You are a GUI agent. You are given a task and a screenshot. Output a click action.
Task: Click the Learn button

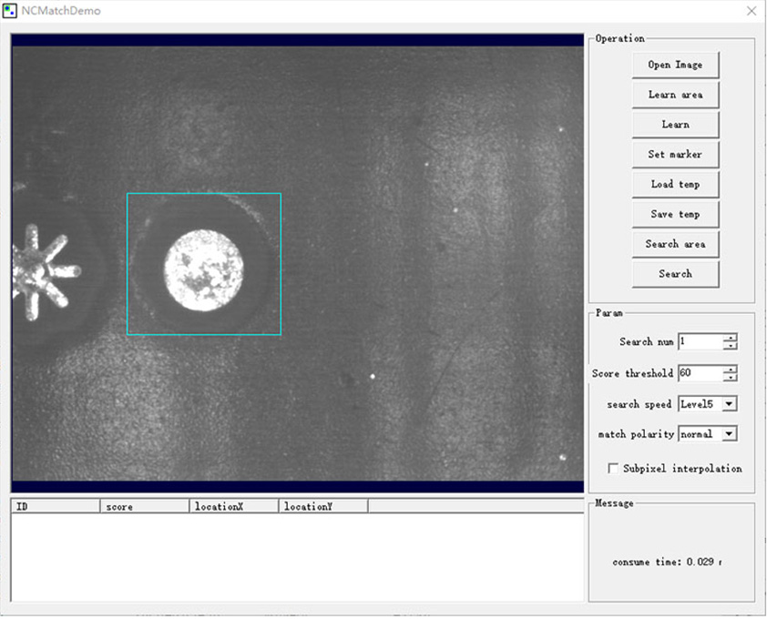[x=675, y=125]
